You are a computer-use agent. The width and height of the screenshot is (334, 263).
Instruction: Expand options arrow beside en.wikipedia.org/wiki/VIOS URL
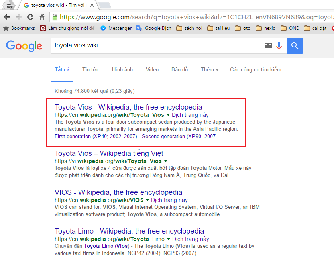[x=147, y=200]
